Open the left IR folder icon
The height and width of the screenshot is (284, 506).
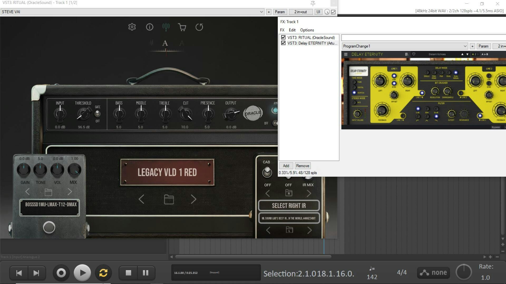click(289, 230)
